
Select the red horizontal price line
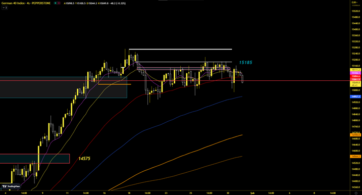175,81
